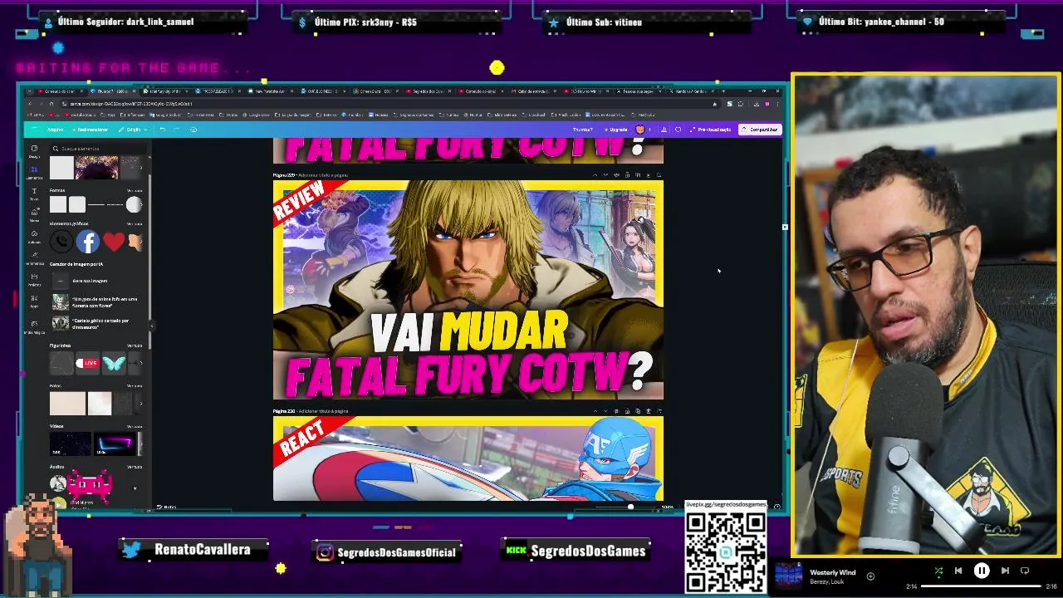The width and height of the screenshot is (1063, 598).
Task: Add the phone circle graphic element
Action: click(x=61, y=242)
